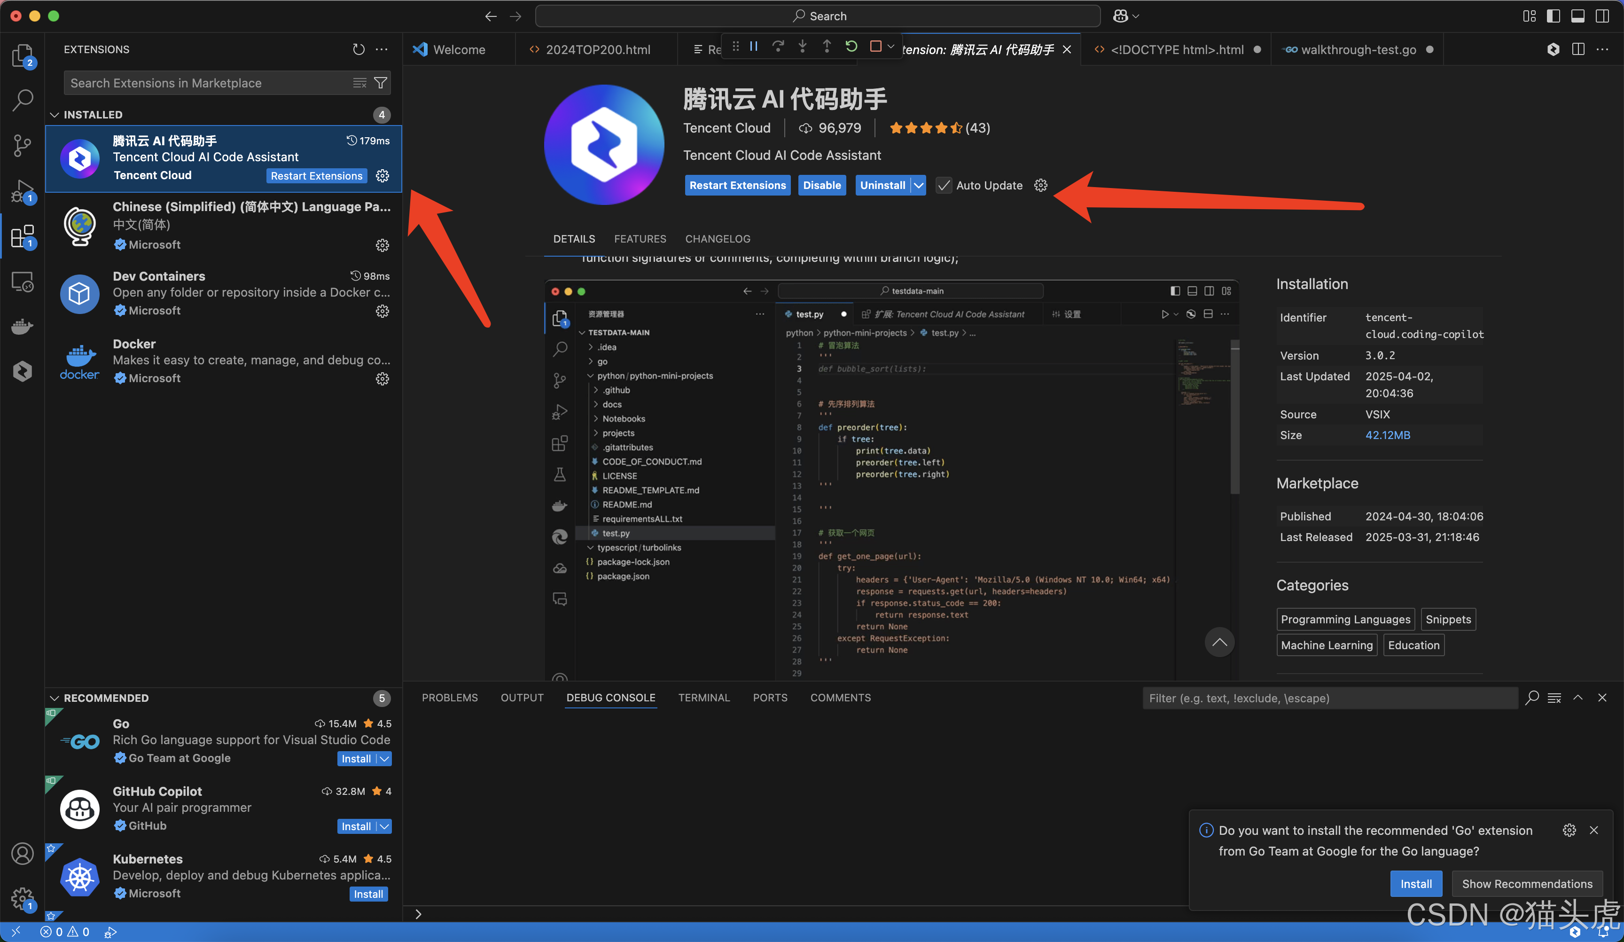Click the Disable extension button
The image size is (1624, 942).
(822, 186)
